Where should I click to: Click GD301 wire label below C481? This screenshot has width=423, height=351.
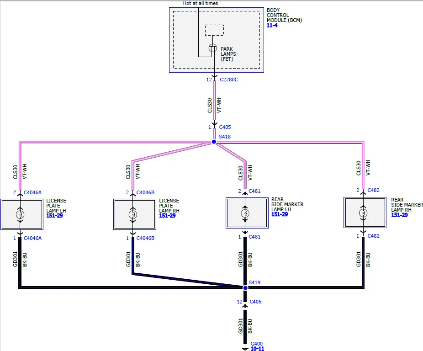(x=240, y=259)
